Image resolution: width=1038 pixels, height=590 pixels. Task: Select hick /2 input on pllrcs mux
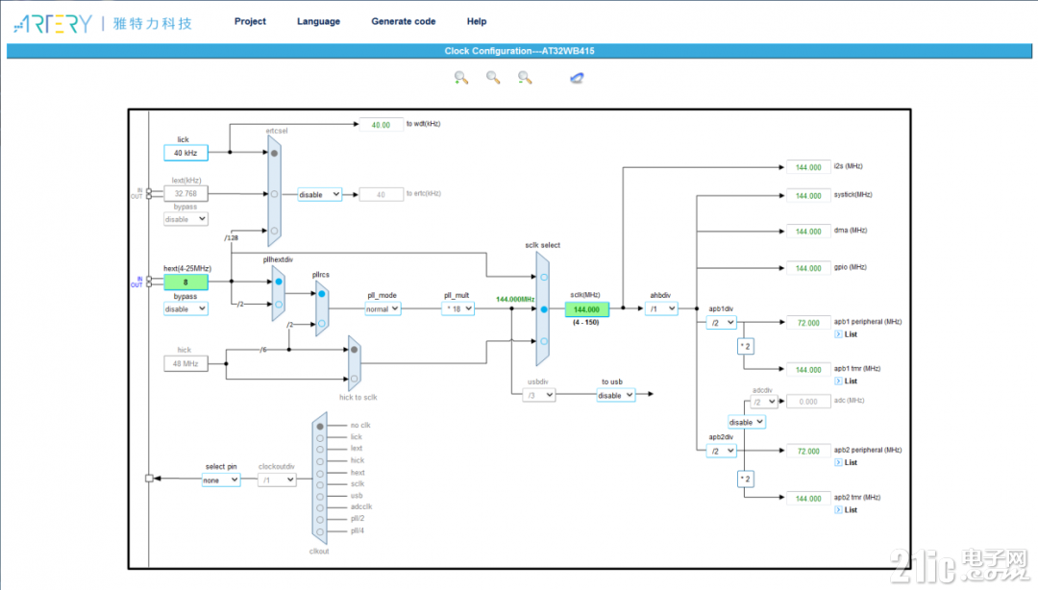[322, 324]
